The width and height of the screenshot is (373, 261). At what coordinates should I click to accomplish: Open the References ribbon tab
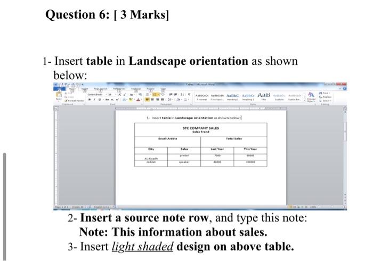[x=119, y=89]
